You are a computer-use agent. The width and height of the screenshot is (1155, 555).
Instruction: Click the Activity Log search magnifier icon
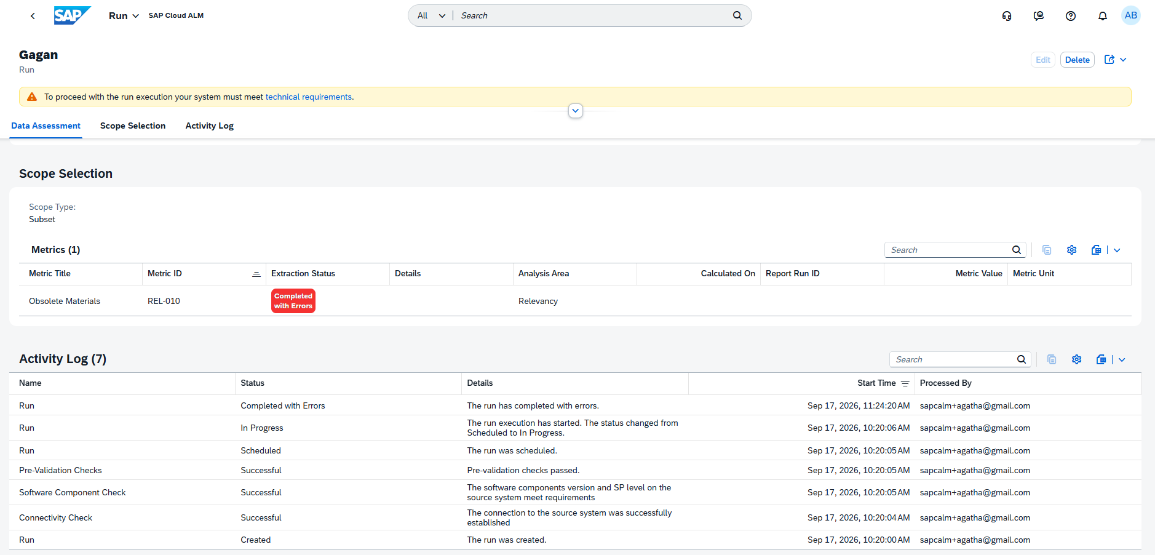[x=1022, y=359]
